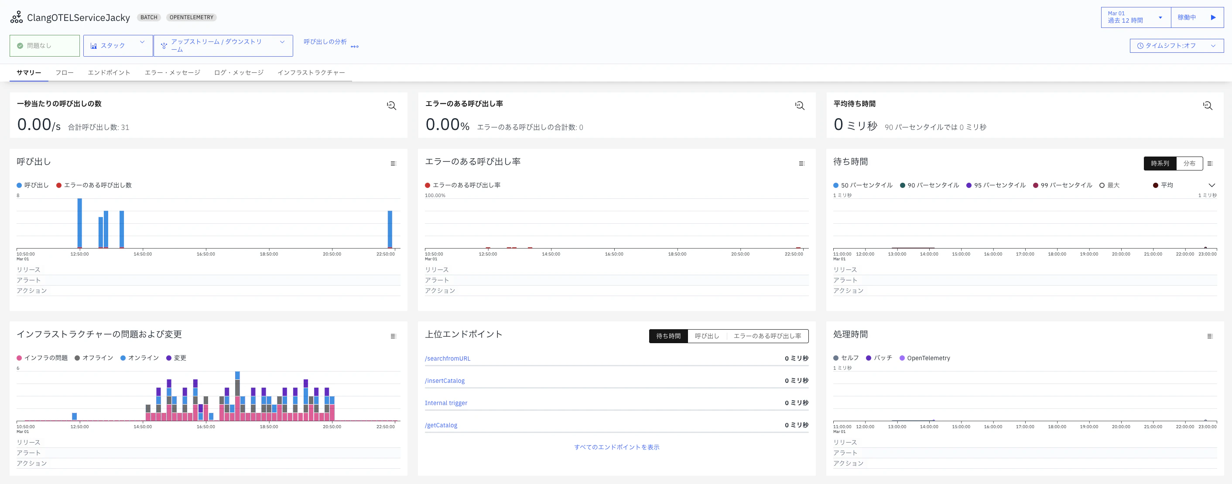Toggle the 変更 legend series
The width and height of the screenshot is (1232, 484).
pos(176,358)
